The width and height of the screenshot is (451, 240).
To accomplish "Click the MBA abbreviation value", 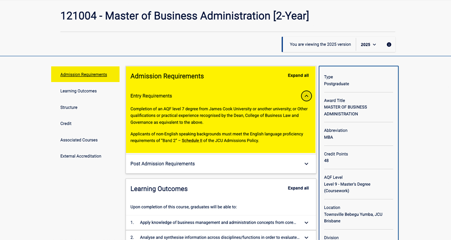I will click(328, 137).
